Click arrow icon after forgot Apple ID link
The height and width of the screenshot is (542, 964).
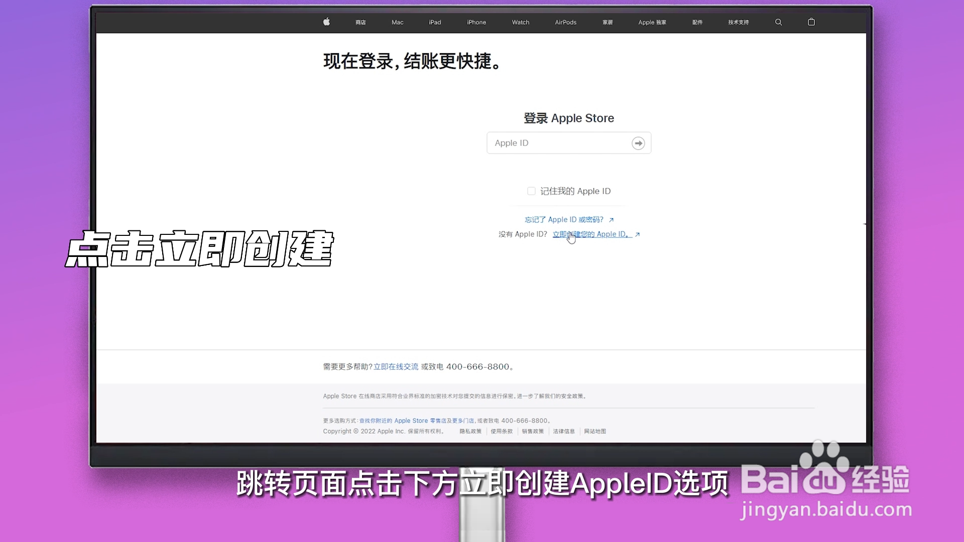[x=611, y=220]
